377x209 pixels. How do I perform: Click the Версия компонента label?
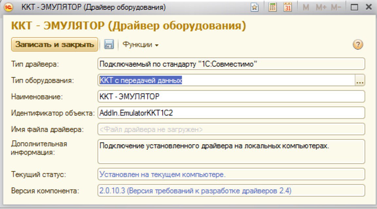(45, 191)
